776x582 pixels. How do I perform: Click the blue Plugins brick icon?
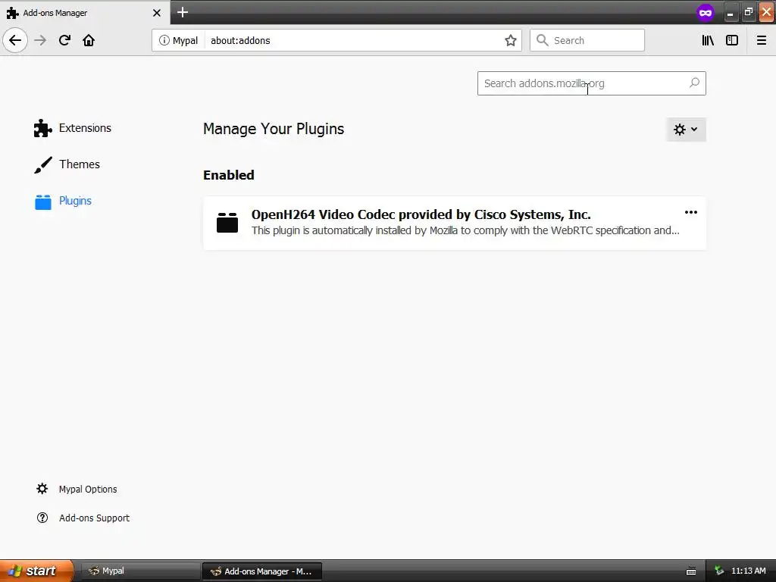pyautogui.click(x=43, y=202)
